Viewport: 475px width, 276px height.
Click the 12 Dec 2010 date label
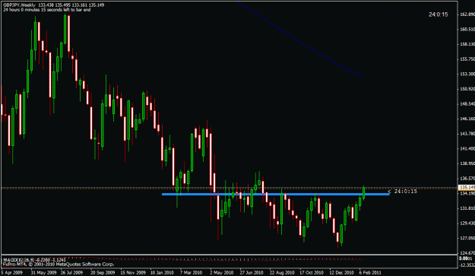342,272
